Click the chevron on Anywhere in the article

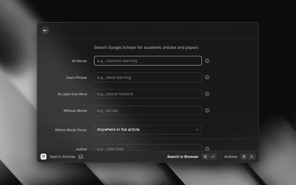(x=197, y=129)
